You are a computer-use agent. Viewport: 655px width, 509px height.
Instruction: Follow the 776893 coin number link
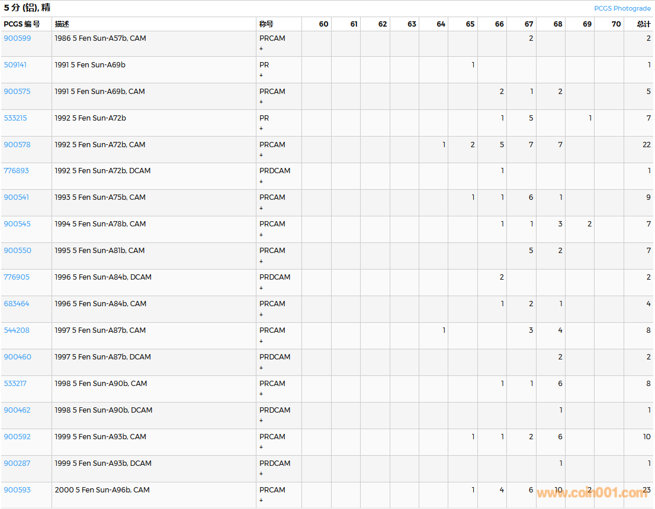pyautogui.click(x=17, y=171)
